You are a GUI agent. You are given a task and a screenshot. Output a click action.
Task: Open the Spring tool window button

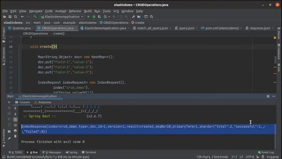pos(71,152)
